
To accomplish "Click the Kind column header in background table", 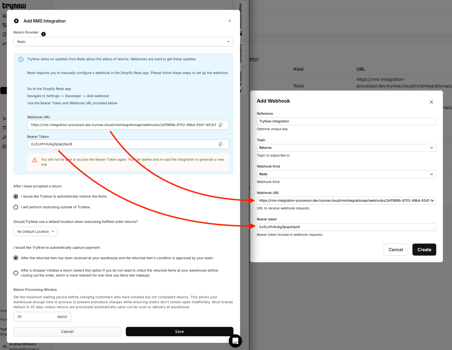I will click(298, 69).
